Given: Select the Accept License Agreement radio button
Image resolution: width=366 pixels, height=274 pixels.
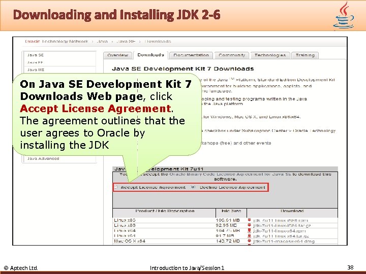Looking at the screenshot, I should click(x=116, y=187).
